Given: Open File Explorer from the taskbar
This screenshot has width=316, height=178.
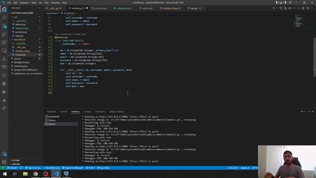Looking at the screenshot, I should 25,174.
